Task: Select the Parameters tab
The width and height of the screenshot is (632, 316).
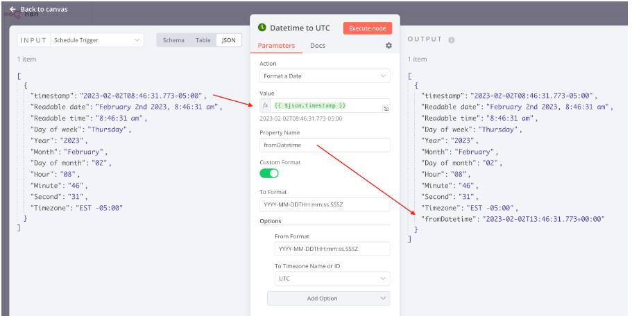Action: pos(276,46)
